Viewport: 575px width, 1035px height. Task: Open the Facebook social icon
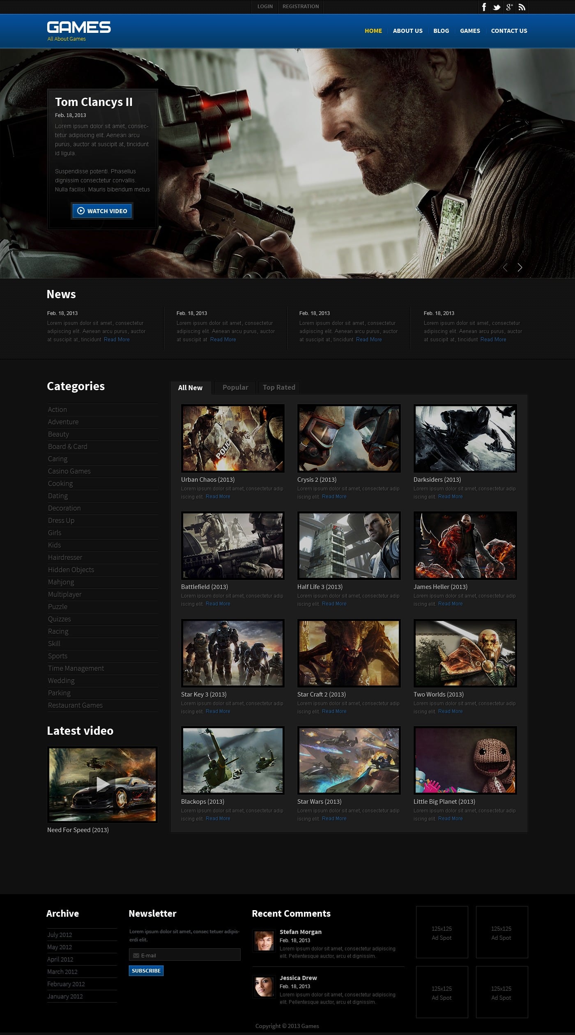point(484,7)
